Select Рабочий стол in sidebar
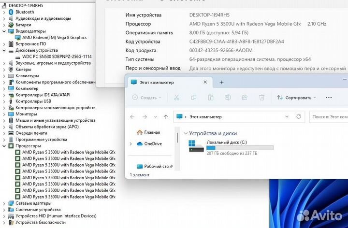 coord(155,166)
